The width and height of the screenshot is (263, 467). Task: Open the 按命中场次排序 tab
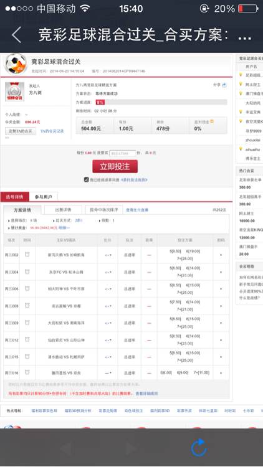click(104, 210)
